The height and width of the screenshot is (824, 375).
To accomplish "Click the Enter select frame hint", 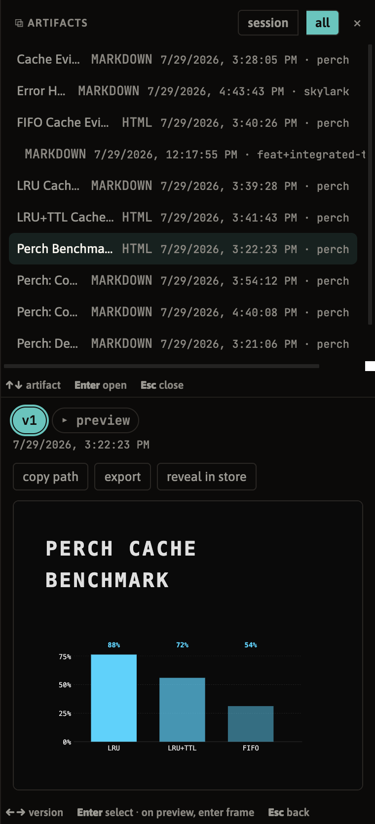I will (166, 812).
